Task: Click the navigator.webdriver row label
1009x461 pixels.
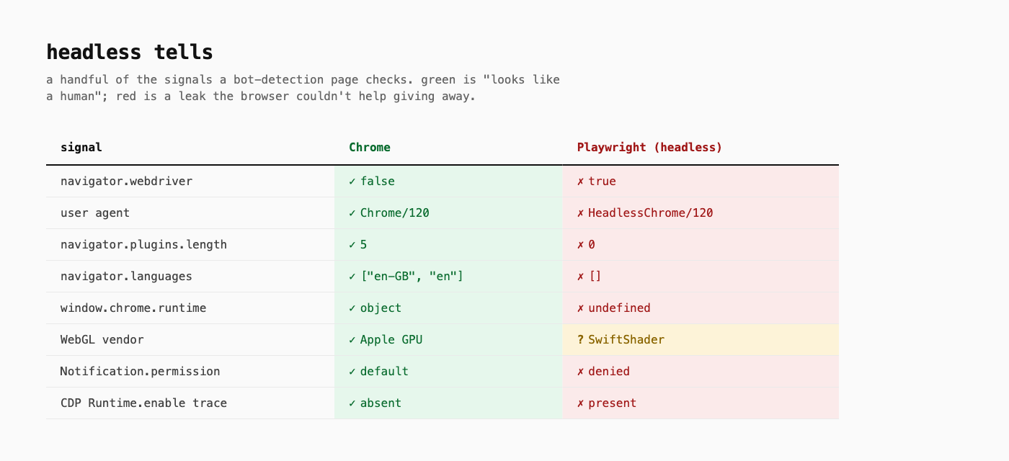Action: (127, 182)
